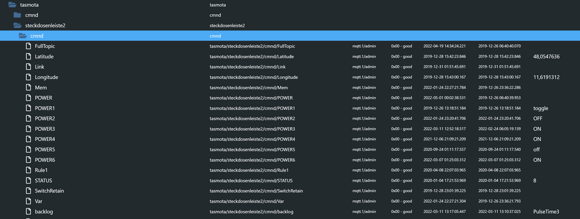Viewport: 580px width, 219px height.
Task: Click the Latitude value 48,0547636
Action: coord(546,56)
